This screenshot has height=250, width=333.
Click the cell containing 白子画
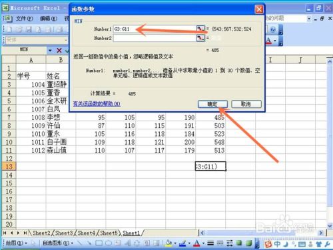pos(61,142)
